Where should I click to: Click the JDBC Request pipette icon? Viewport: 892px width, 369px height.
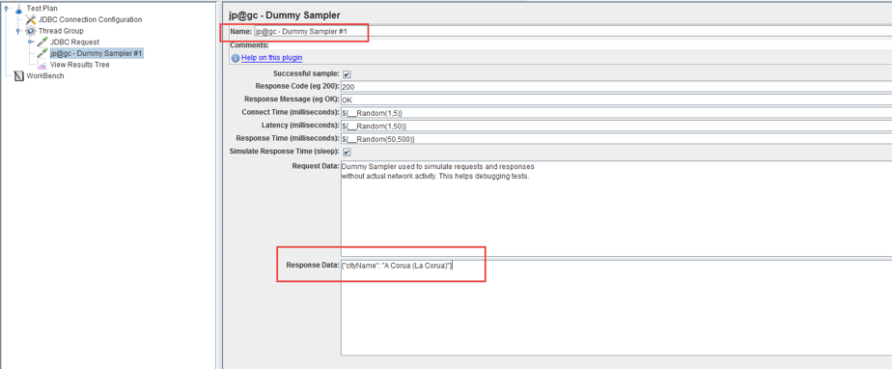tap(42, 43)
